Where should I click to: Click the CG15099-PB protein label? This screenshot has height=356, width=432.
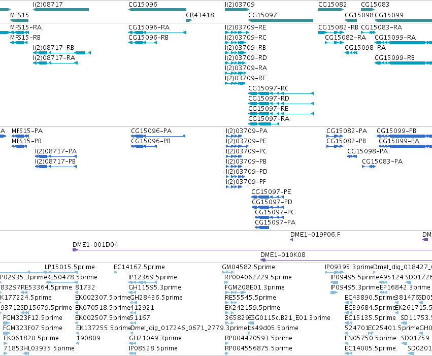pyautogui.click(x=396, y=131)
